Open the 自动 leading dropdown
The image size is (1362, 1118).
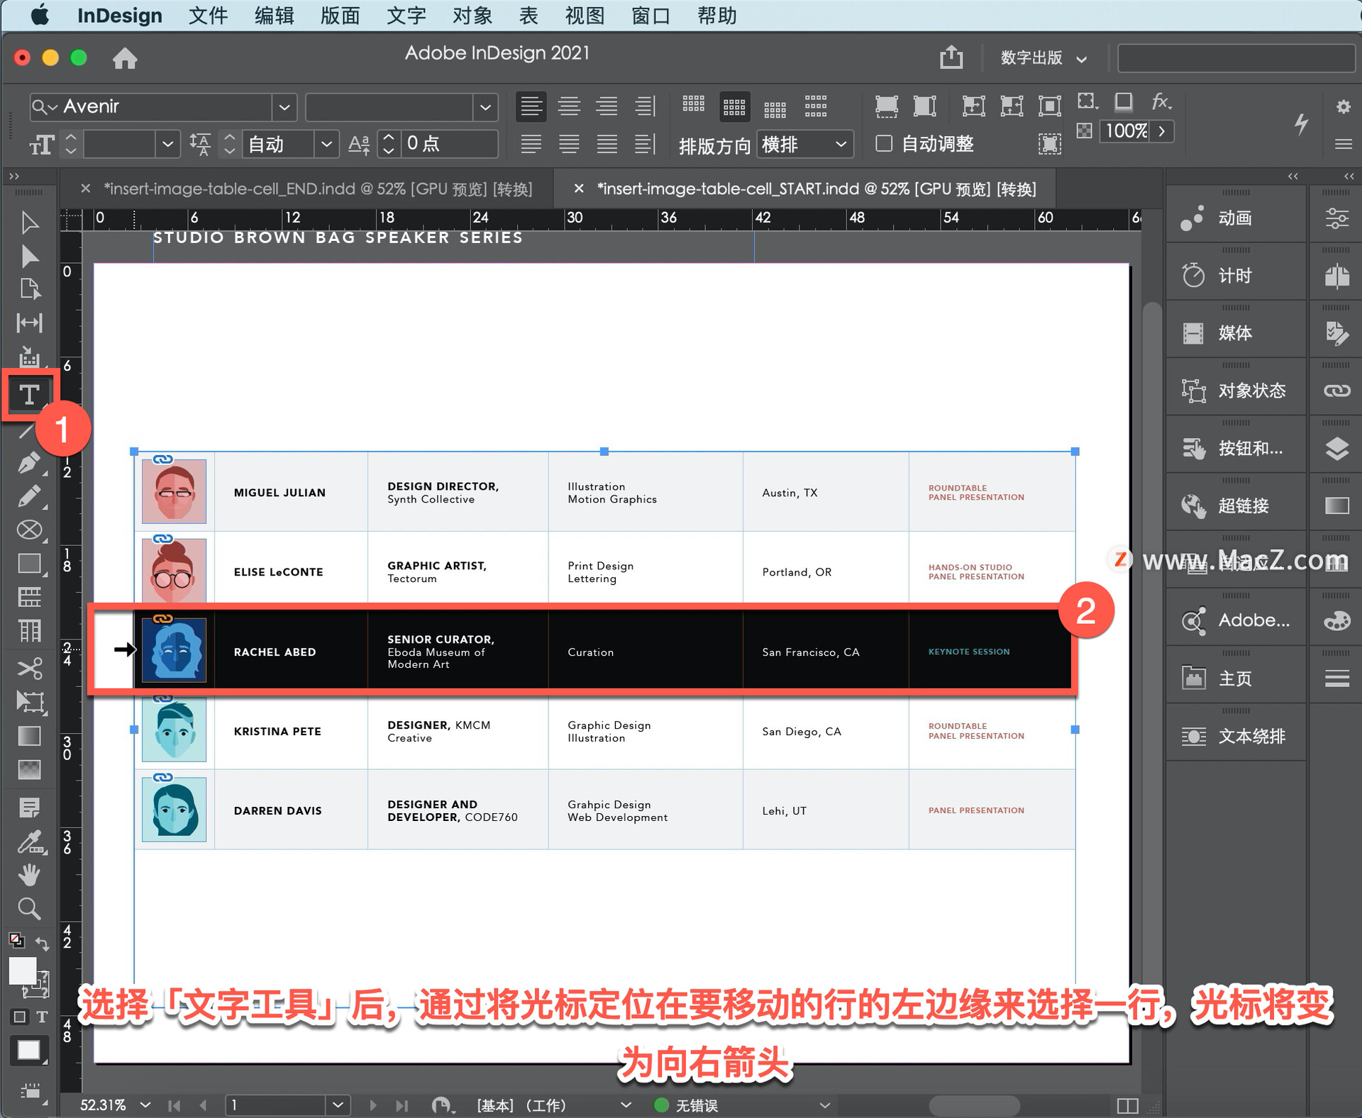(x=326, y=145)
